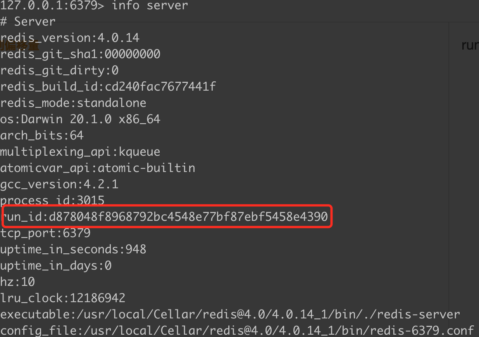Click the highlighted run_id value
Screen dimensions: 479x337
click(188, 217)
